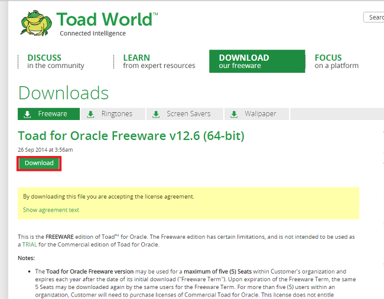Click the Notes: label
The height and width of the screenshot is (299, 384).
pos(26,258)
